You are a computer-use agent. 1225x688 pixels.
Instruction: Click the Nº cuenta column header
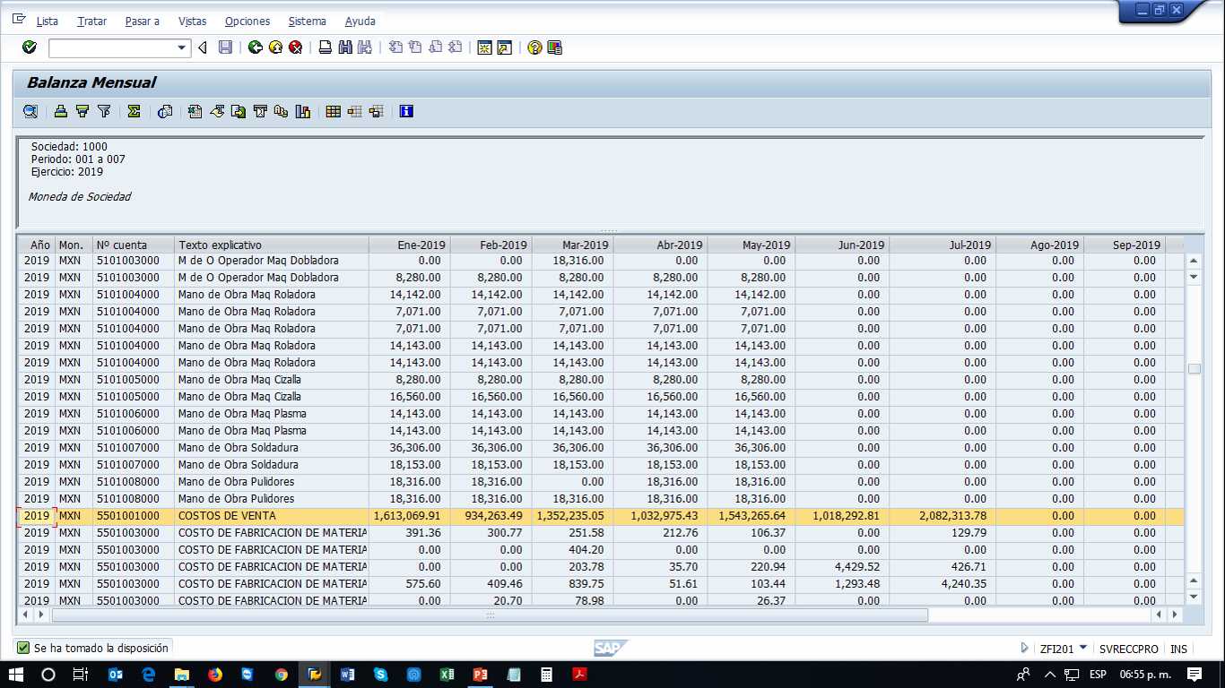point(134,245)
